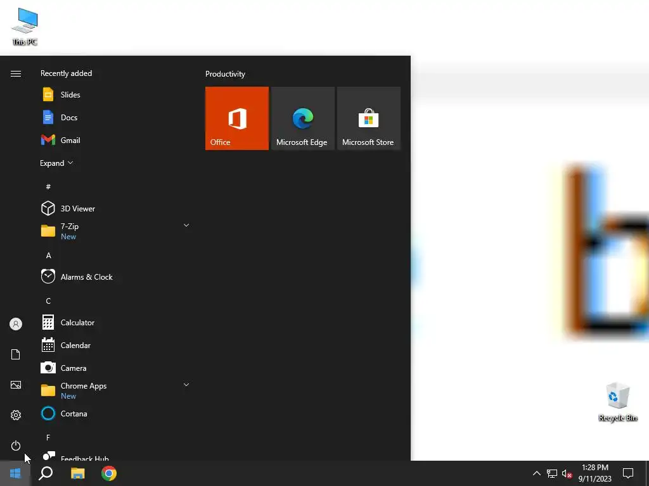Click the # letter index header
Screen dimensions: 649x486
(48, 187)
